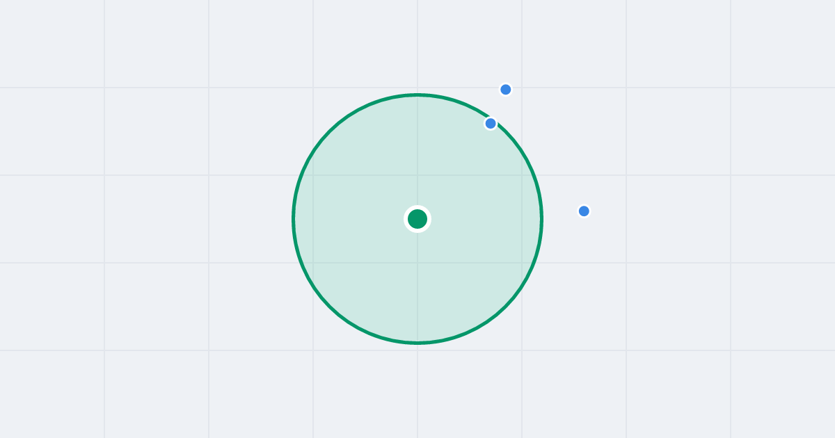This screenshot has height=438, width=835.
Task: Click the lower-left grid intersection inside the circle
Action: [313, 263]
